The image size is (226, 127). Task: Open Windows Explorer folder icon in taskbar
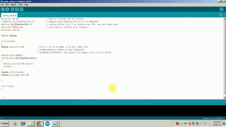[31, 123]
